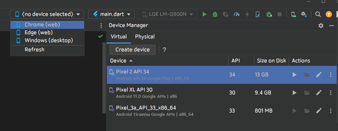Open Pixel_3a_API_33_x86_64 folder icon
338x131 pixels.
(x=307, y=111)
